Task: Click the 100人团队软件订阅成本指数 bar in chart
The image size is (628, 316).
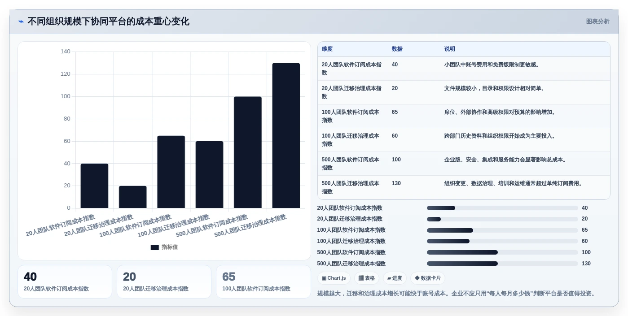Action: tap(171, 172)
